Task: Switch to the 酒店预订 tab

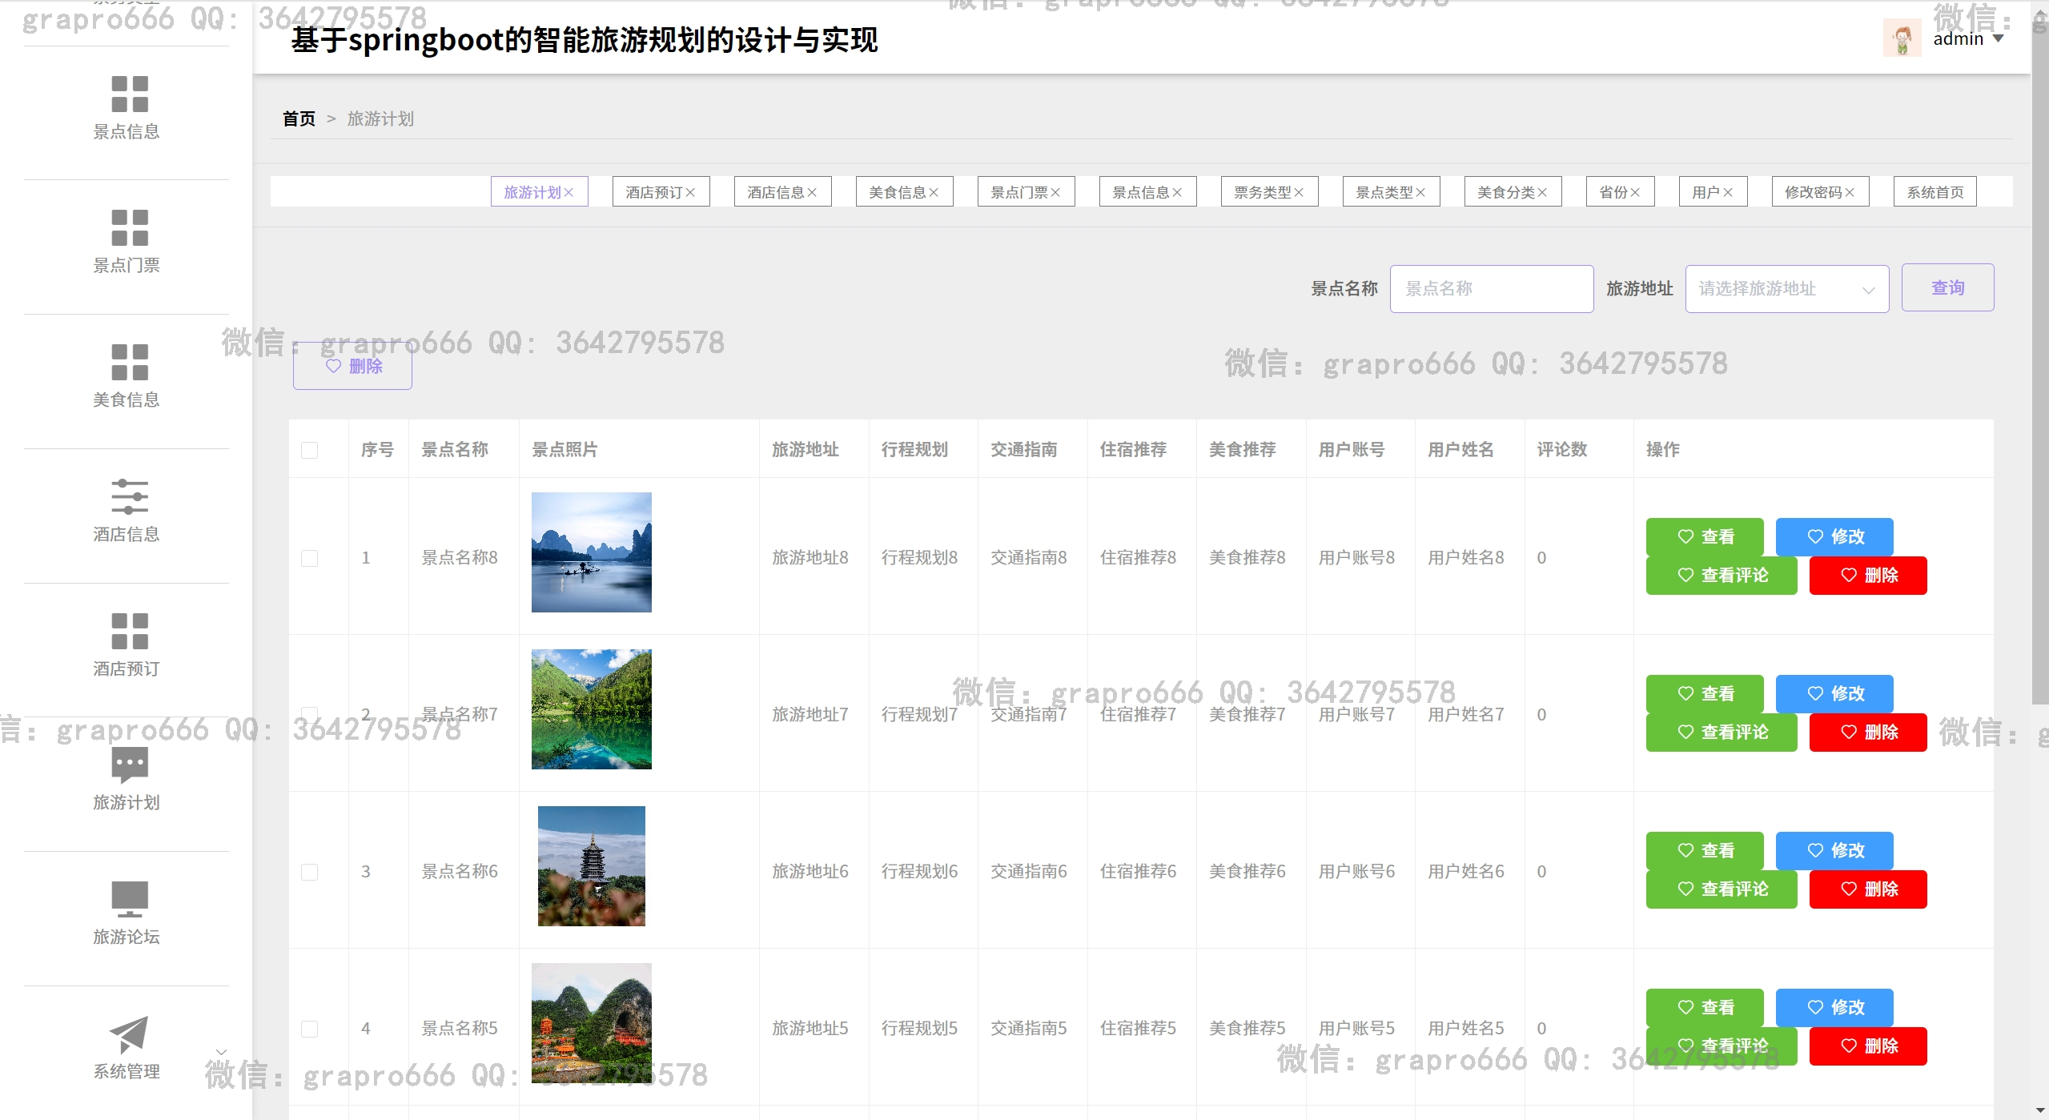Action: point(654,192)
